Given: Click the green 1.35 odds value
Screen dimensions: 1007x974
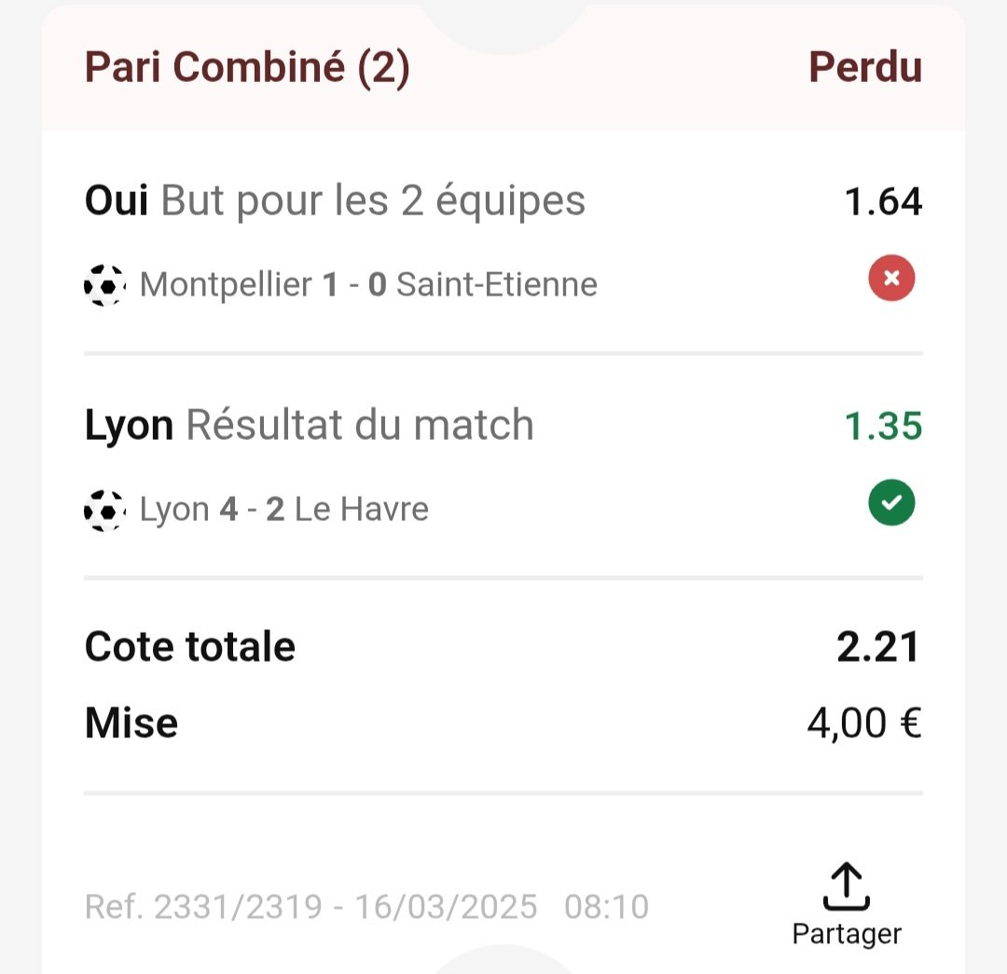Looking at the screenshot, I should pyautogui.click(x=883, y=426).
